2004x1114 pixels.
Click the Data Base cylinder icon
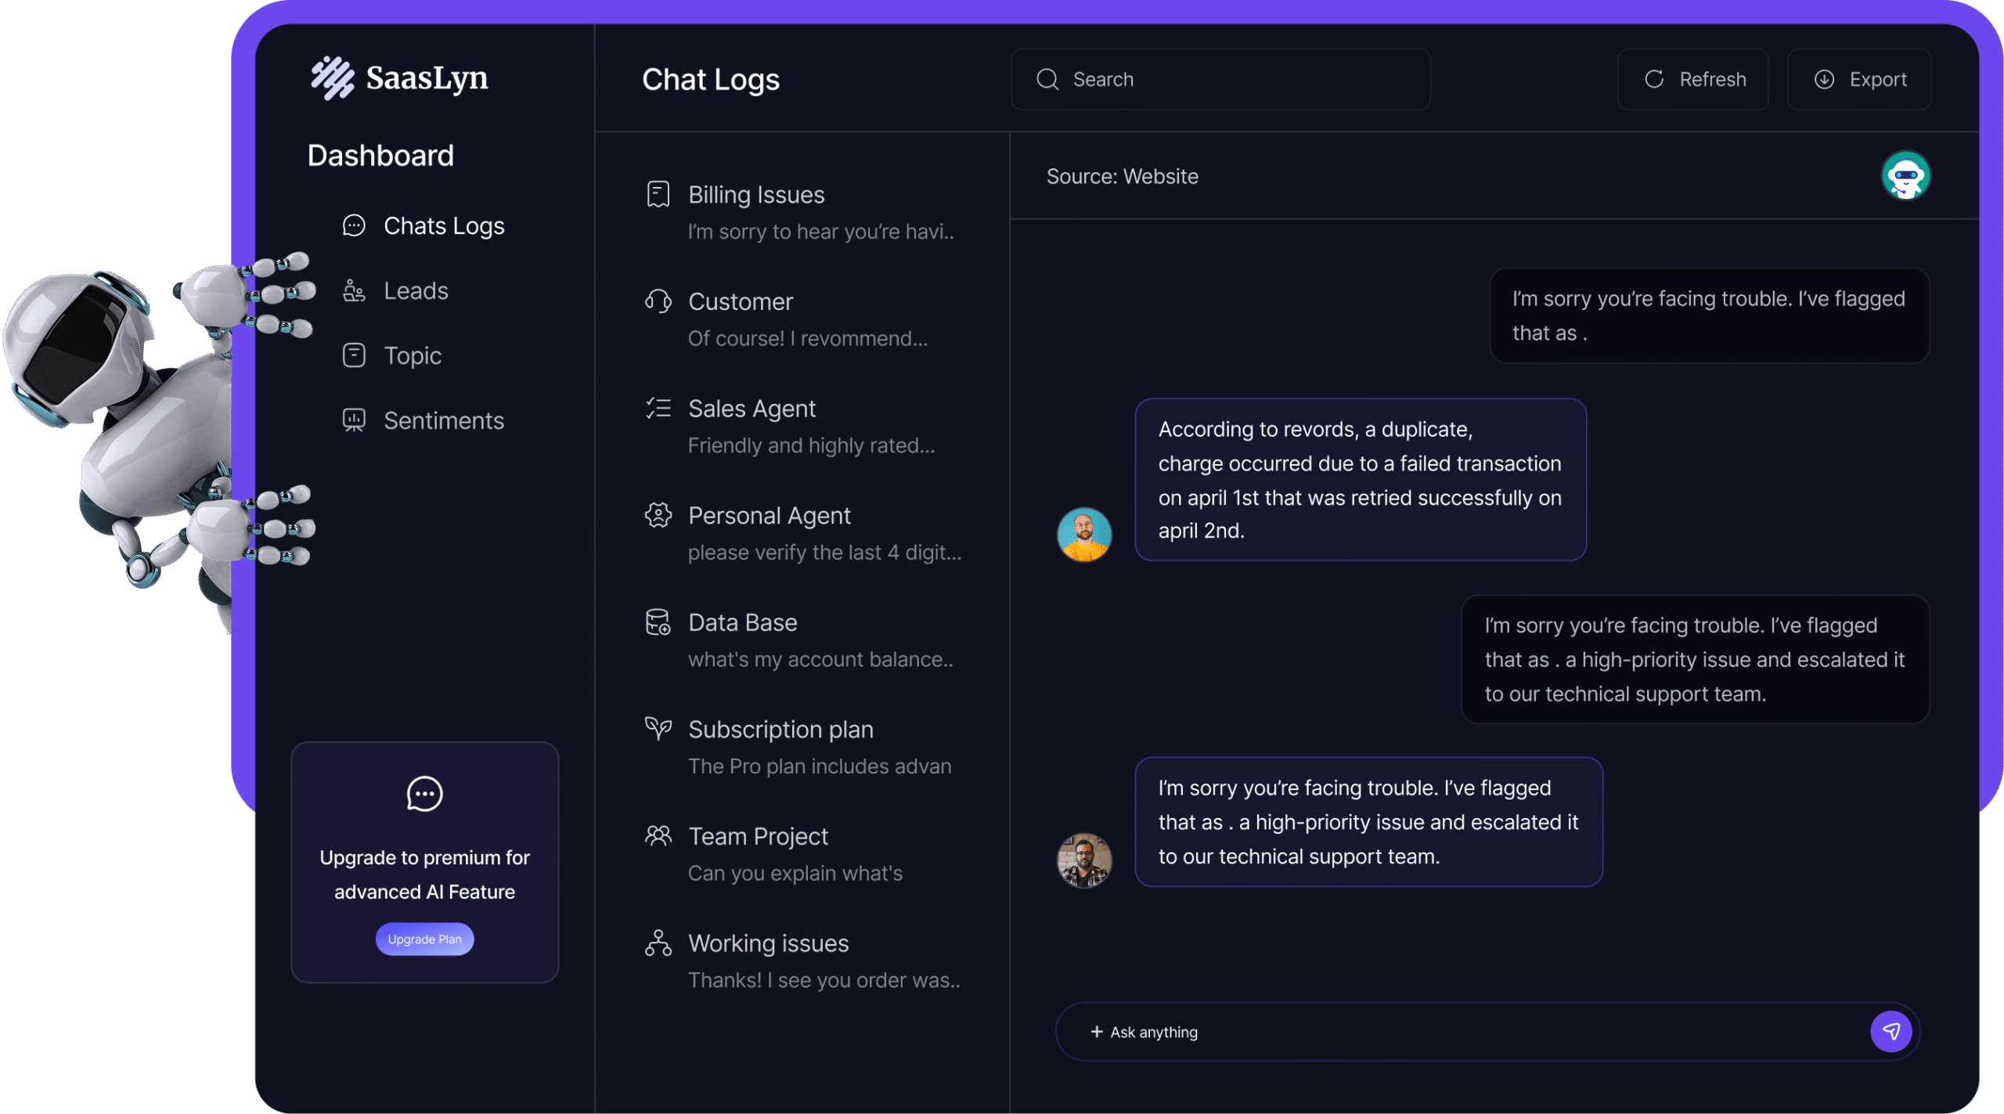[658, 622]
